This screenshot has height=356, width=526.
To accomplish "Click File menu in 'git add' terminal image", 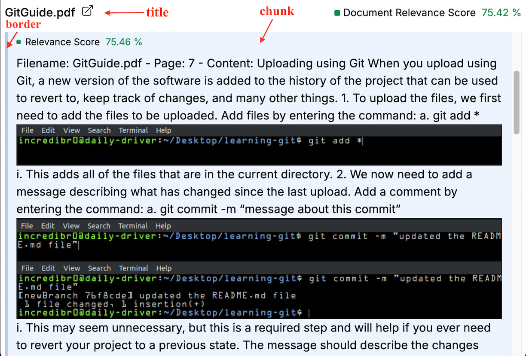I will pos(28,131).
